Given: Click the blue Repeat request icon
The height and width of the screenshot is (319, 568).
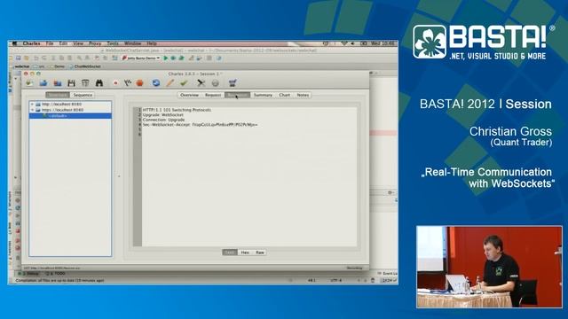Looking at the screenshot, I should 156,83.
